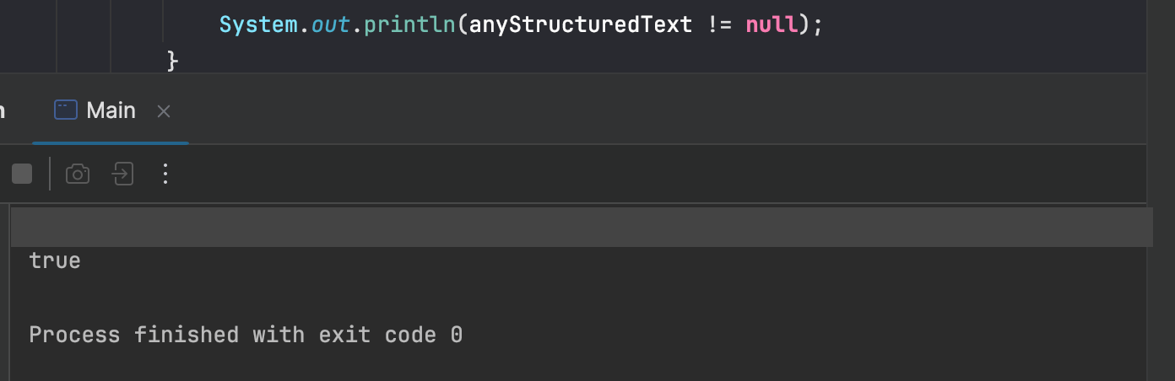The image size is (1175, 381).
Task: Click the "true" output line in console
Action: pos(55,260)
